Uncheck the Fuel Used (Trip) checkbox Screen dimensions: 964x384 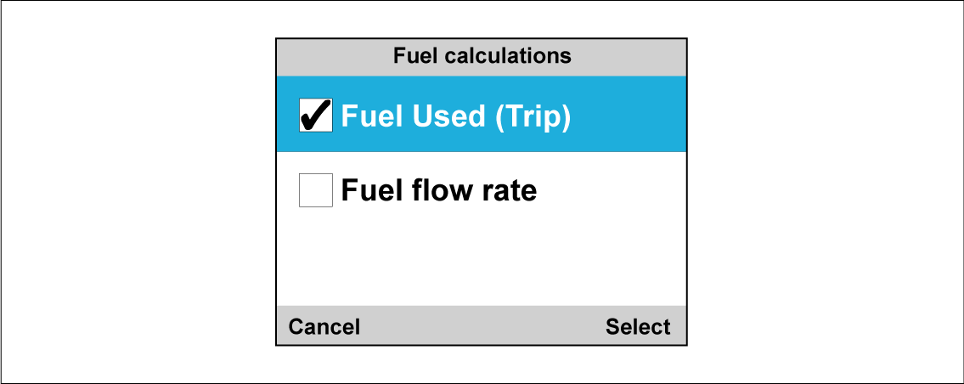315,115
